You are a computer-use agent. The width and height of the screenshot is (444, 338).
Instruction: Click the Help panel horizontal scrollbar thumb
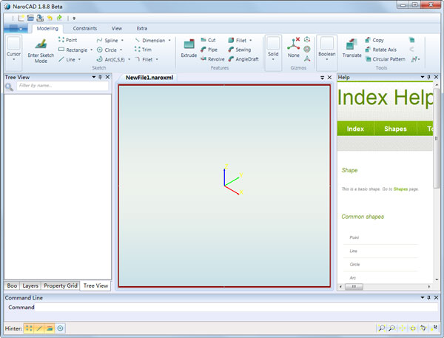(354, 287)
